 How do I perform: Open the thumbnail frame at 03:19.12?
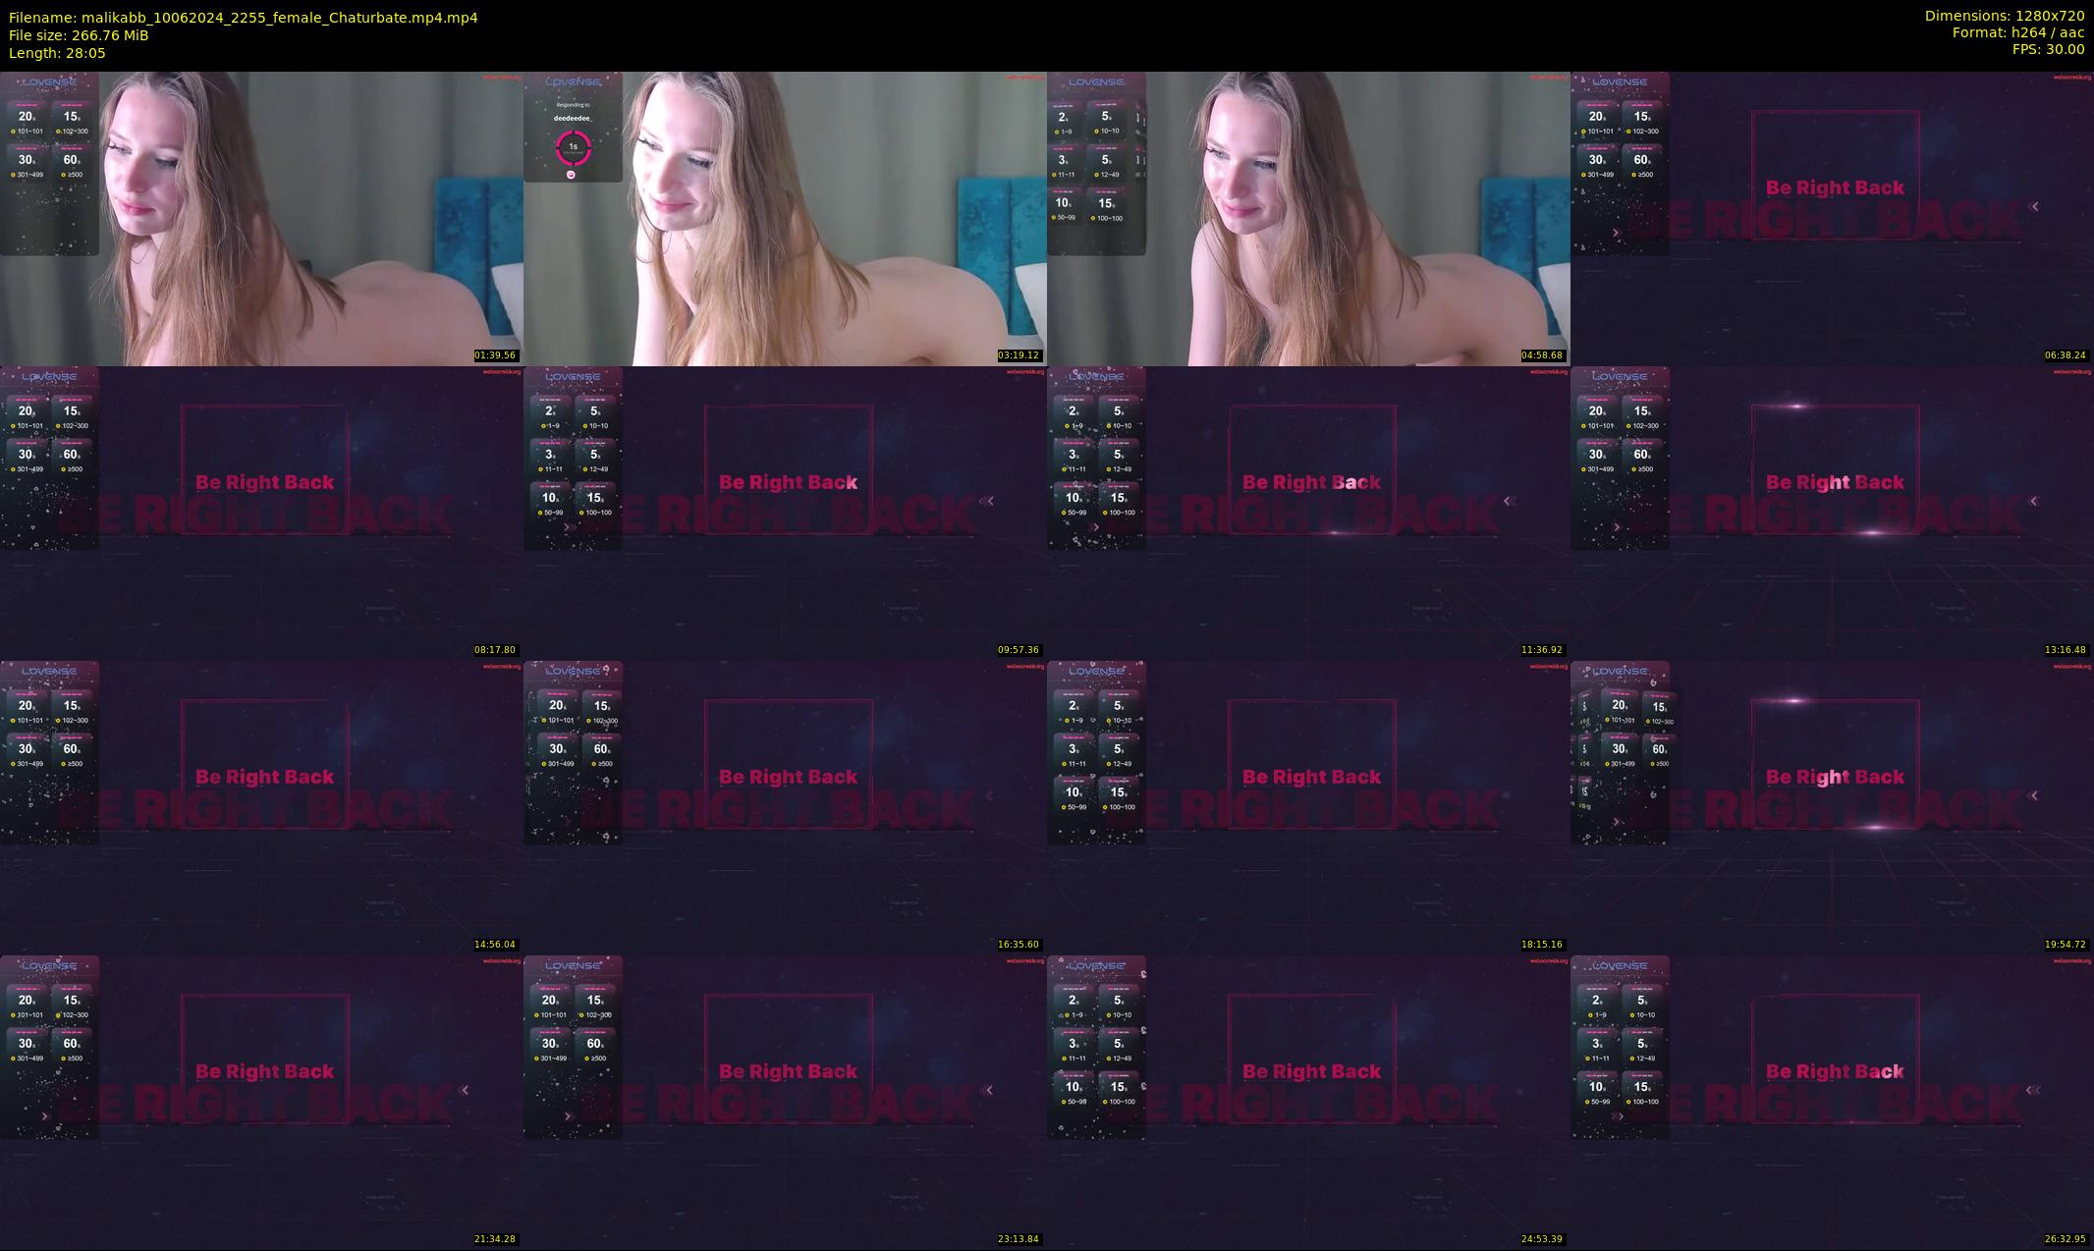(785, 218)
